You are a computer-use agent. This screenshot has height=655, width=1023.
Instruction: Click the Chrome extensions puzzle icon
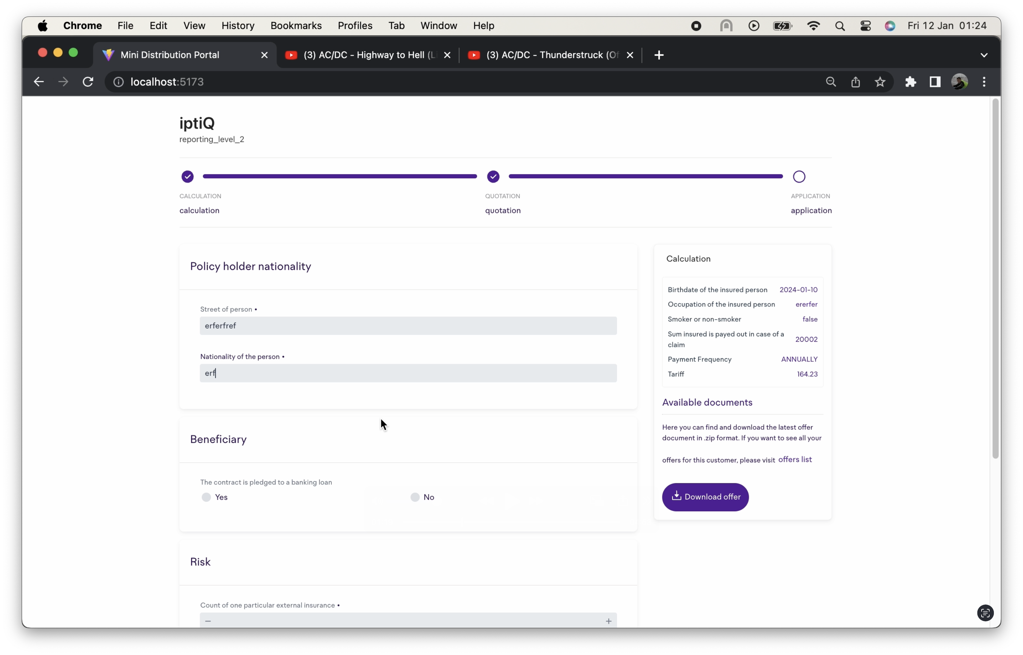tap(910, 82)
